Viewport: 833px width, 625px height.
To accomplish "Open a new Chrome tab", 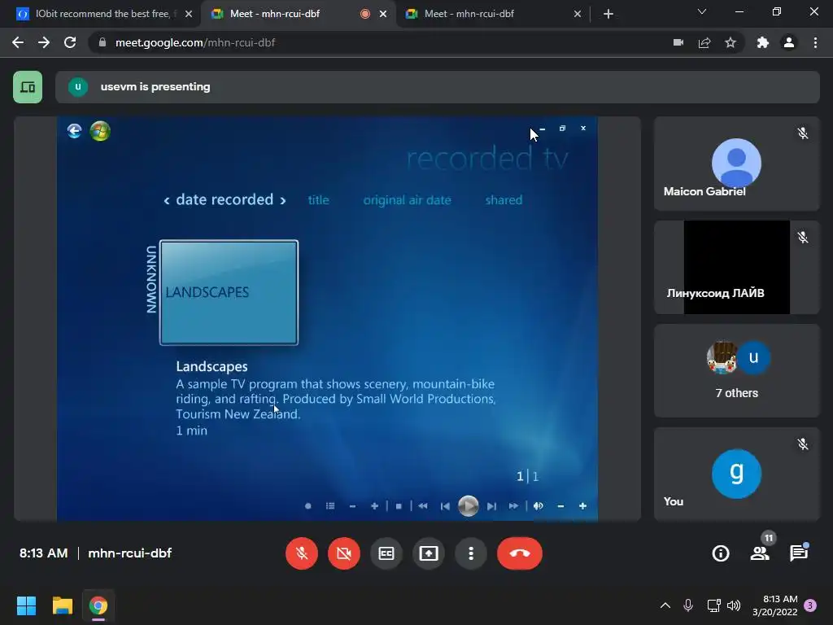I will pos(608,14).
